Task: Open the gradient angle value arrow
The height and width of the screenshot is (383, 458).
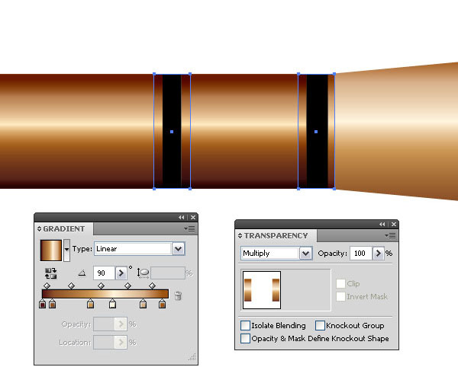Action: (x=121, y=273)
